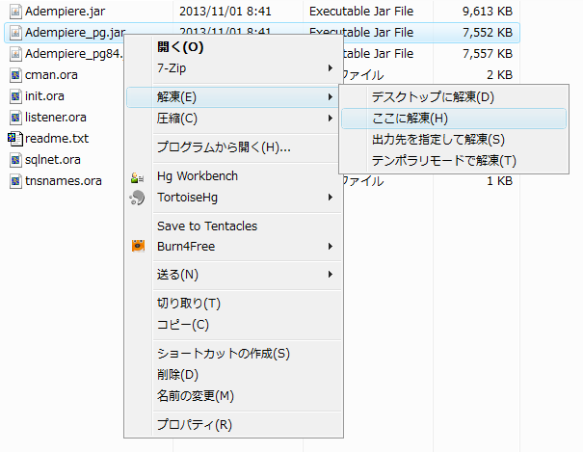Open the 7-Zip menu entry
583x452 pixels.
[233, 68]
